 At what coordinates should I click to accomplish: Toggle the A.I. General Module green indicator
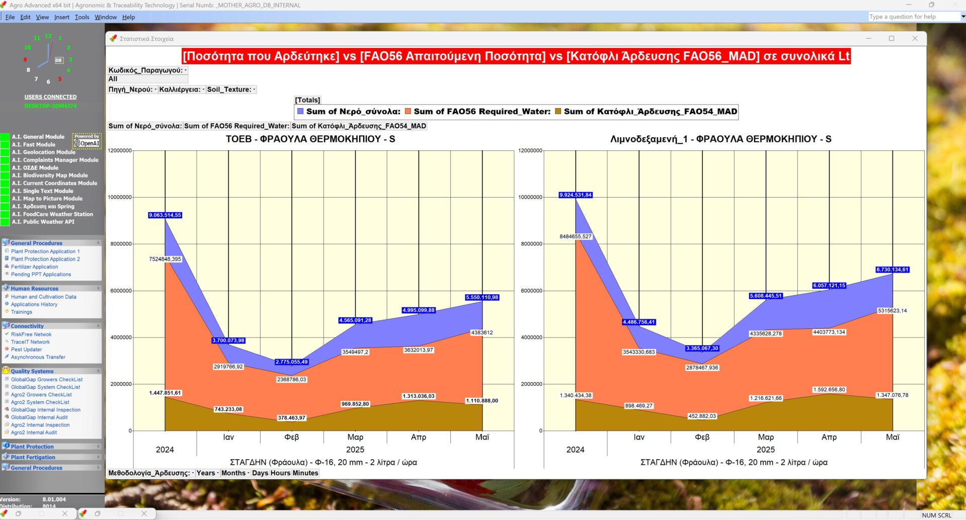[x=5, y=137]
